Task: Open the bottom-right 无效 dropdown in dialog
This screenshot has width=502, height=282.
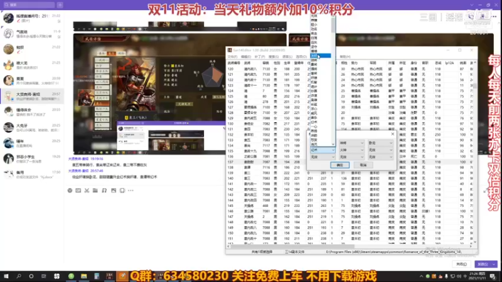Action: click(380, 157)
